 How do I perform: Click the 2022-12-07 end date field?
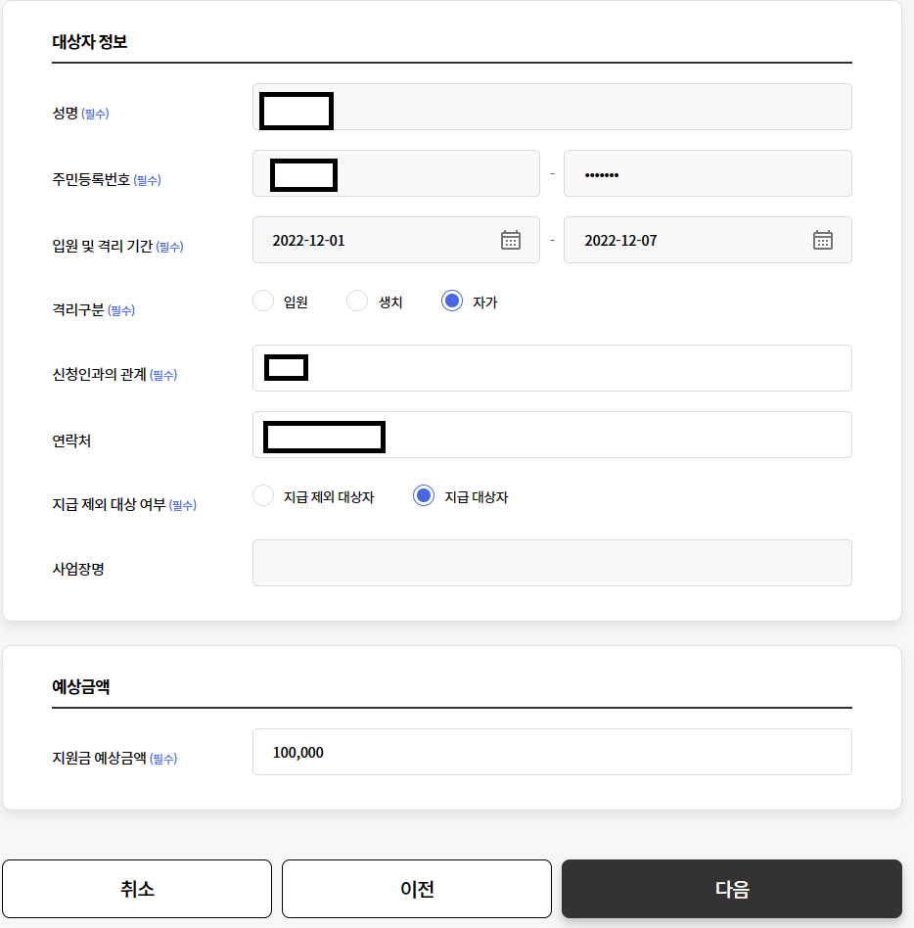click(708, 240)
